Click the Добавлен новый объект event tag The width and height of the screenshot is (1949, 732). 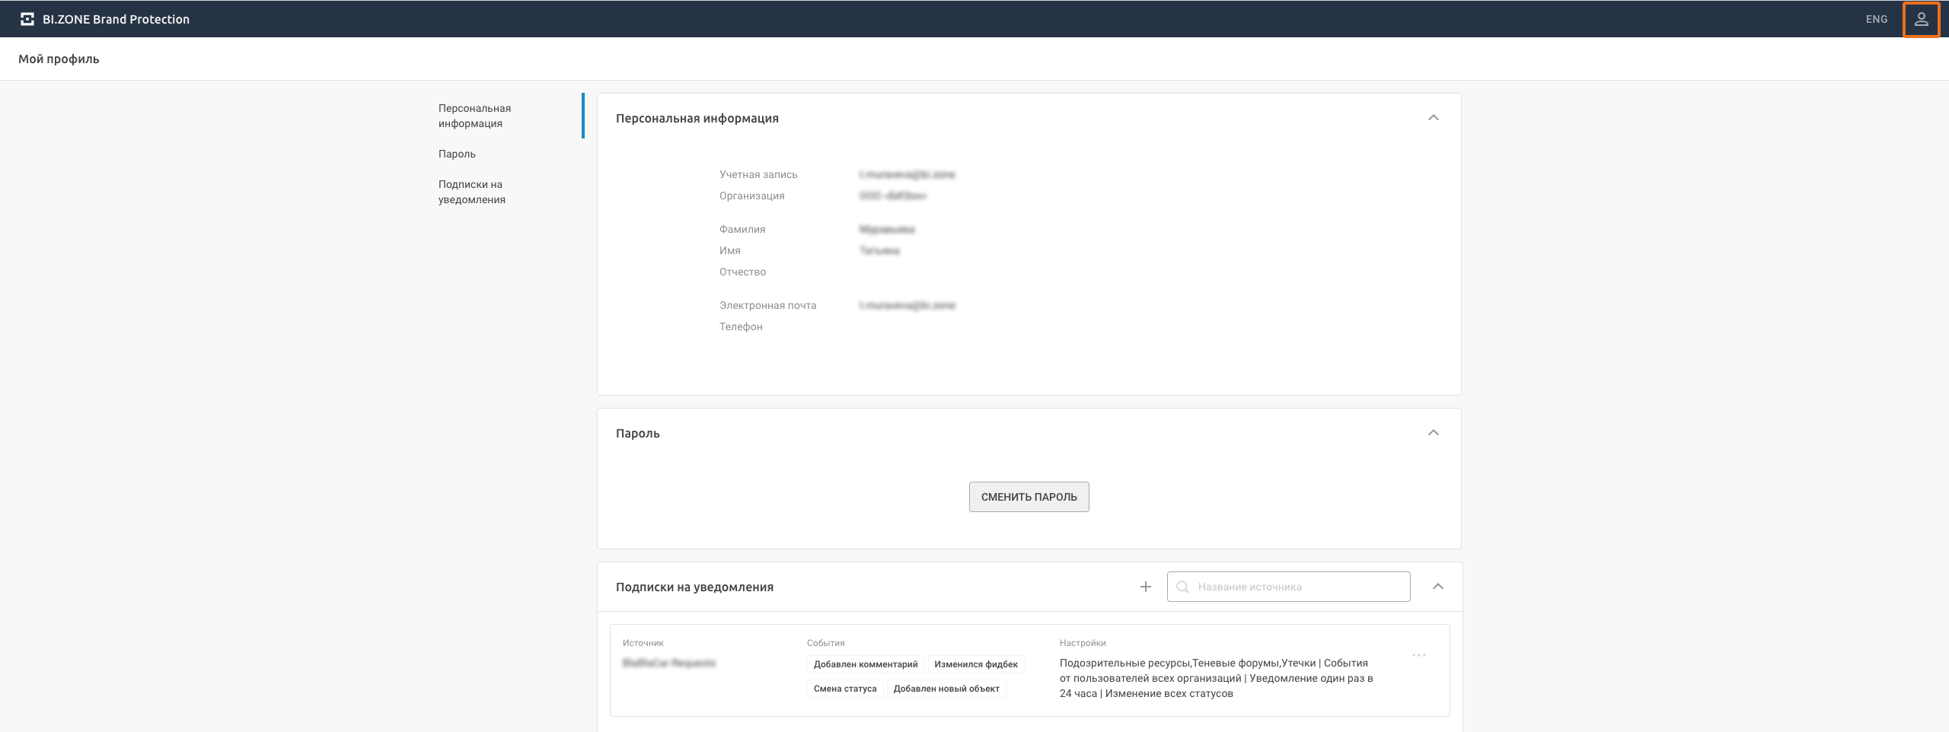[946, 689]
